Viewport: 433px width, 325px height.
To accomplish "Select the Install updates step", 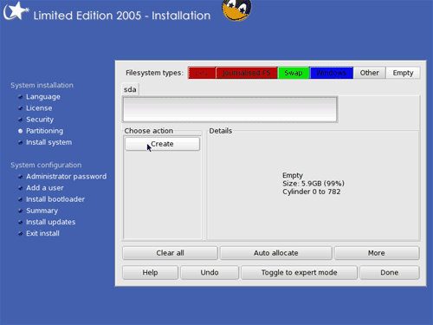I will (x=51, y=222).
